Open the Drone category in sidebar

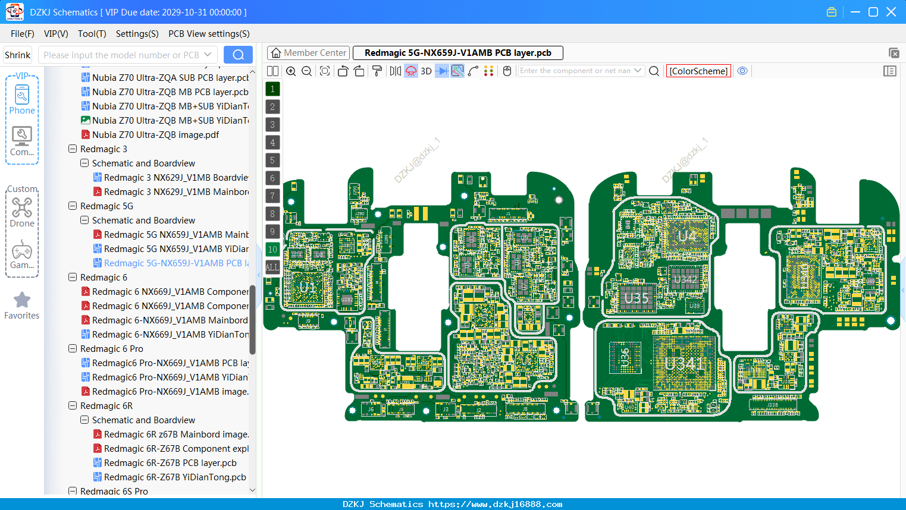pyautogui.click(x=22, y=212)
